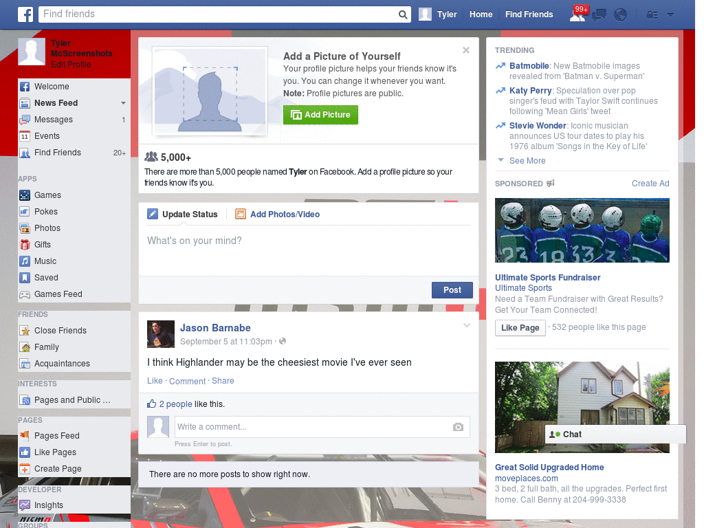Click the Create Ad link
The image size is (704, 528).
pos(650,184)
